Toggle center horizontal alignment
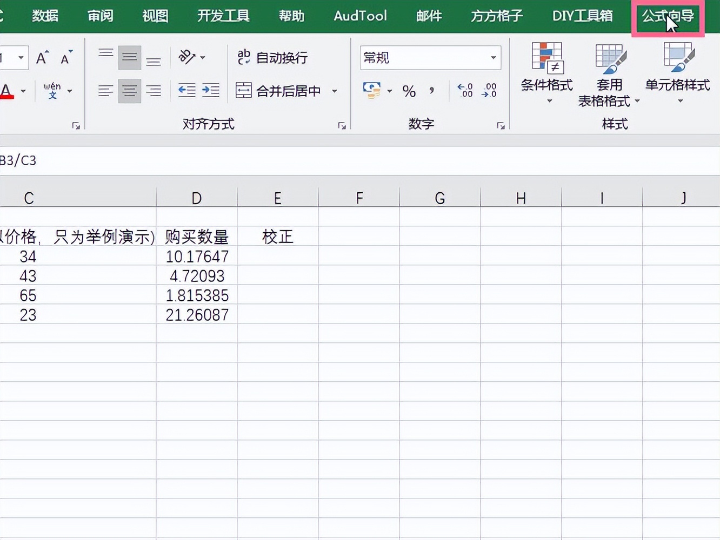The width and height of the screenshot is (720, 540). 129,91
